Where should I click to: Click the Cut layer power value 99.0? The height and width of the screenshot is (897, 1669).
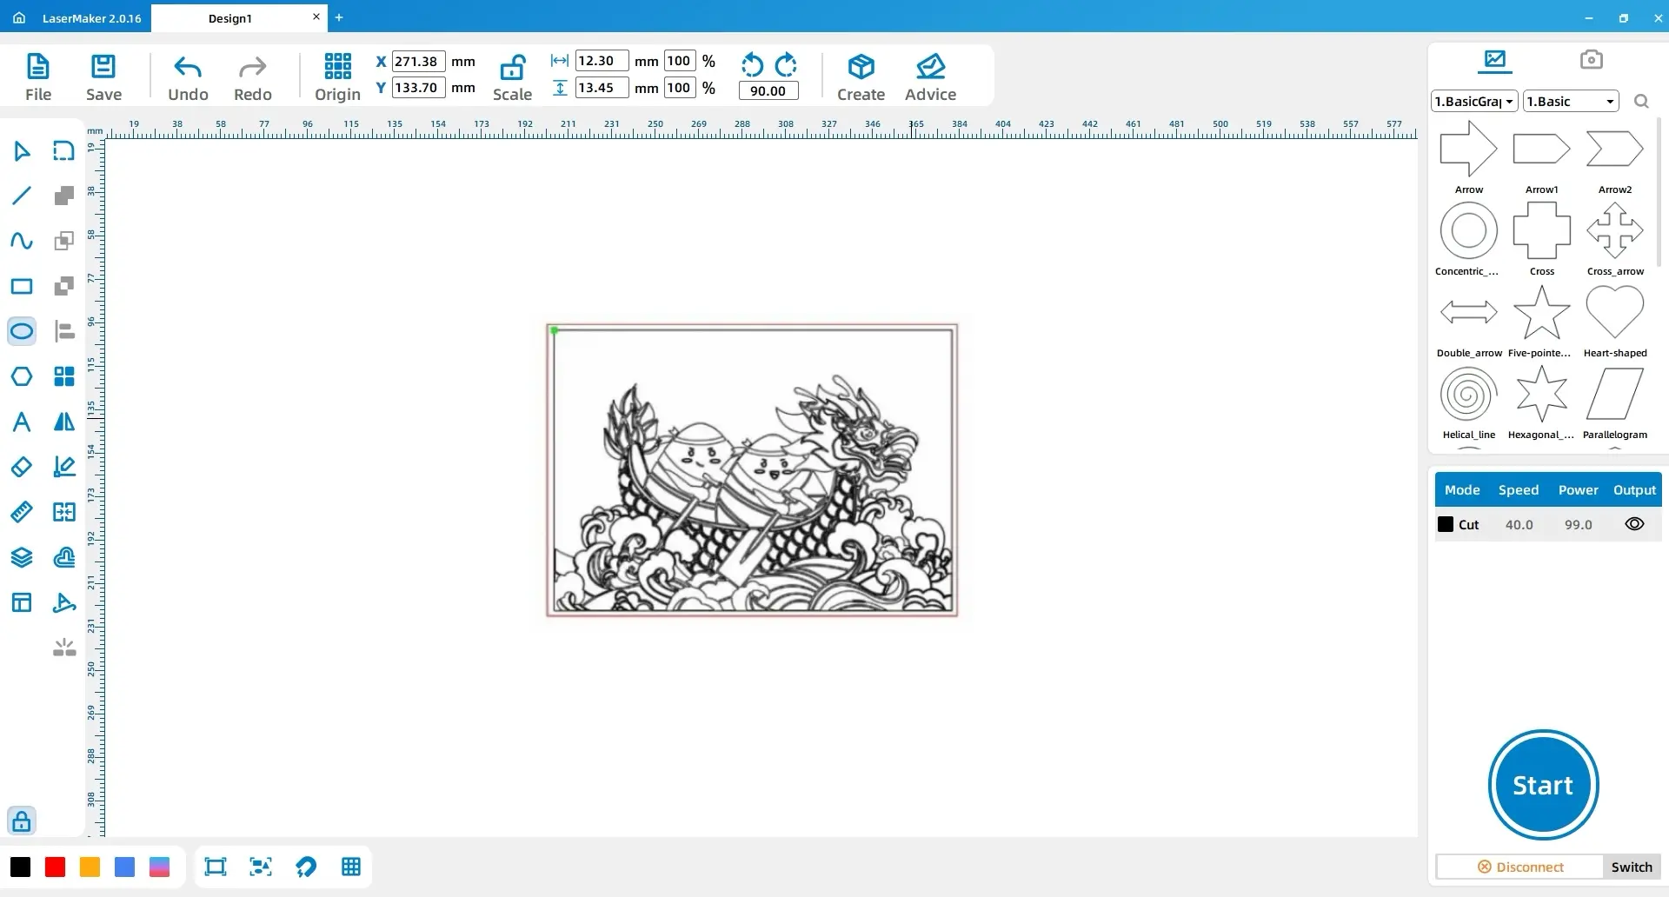1579,524
